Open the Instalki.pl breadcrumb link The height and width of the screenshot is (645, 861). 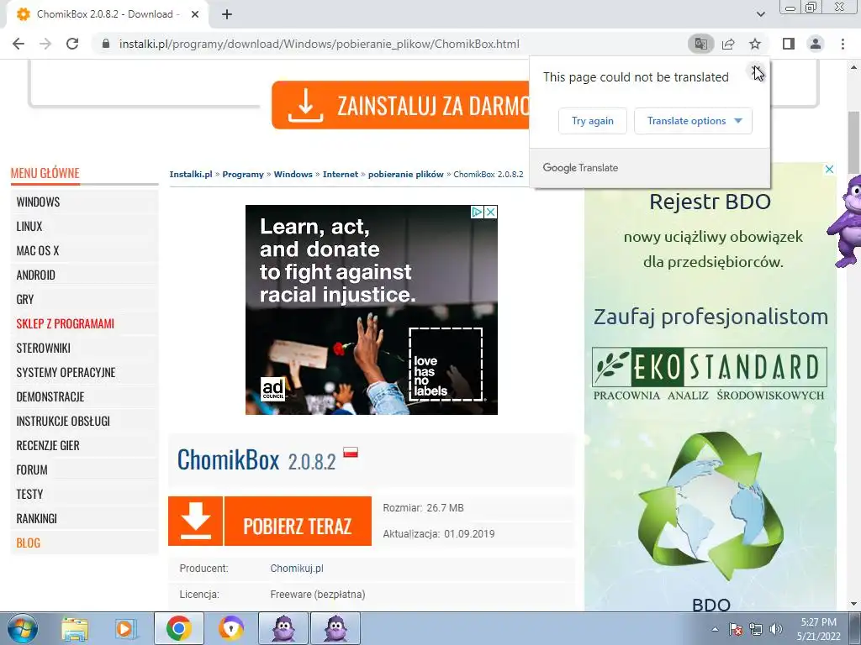point(191,175)
